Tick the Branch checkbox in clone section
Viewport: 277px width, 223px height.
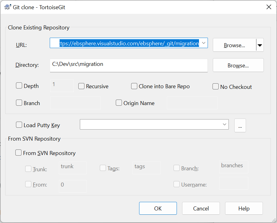(x=19, y=103)
